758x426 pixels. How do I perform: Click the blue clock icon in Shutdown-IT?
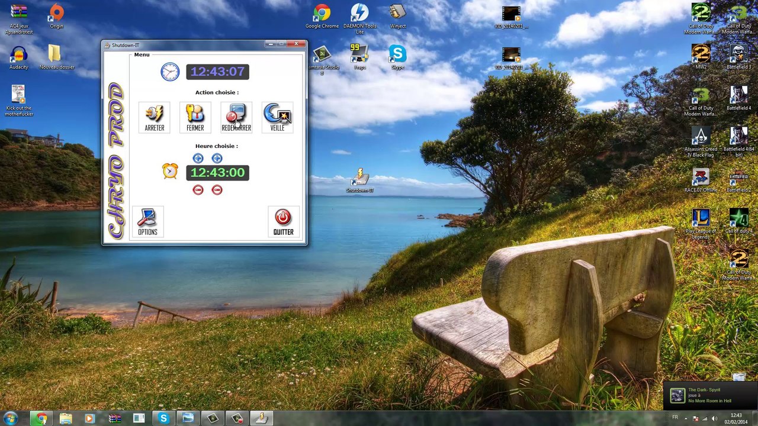[x=170, y=72]
